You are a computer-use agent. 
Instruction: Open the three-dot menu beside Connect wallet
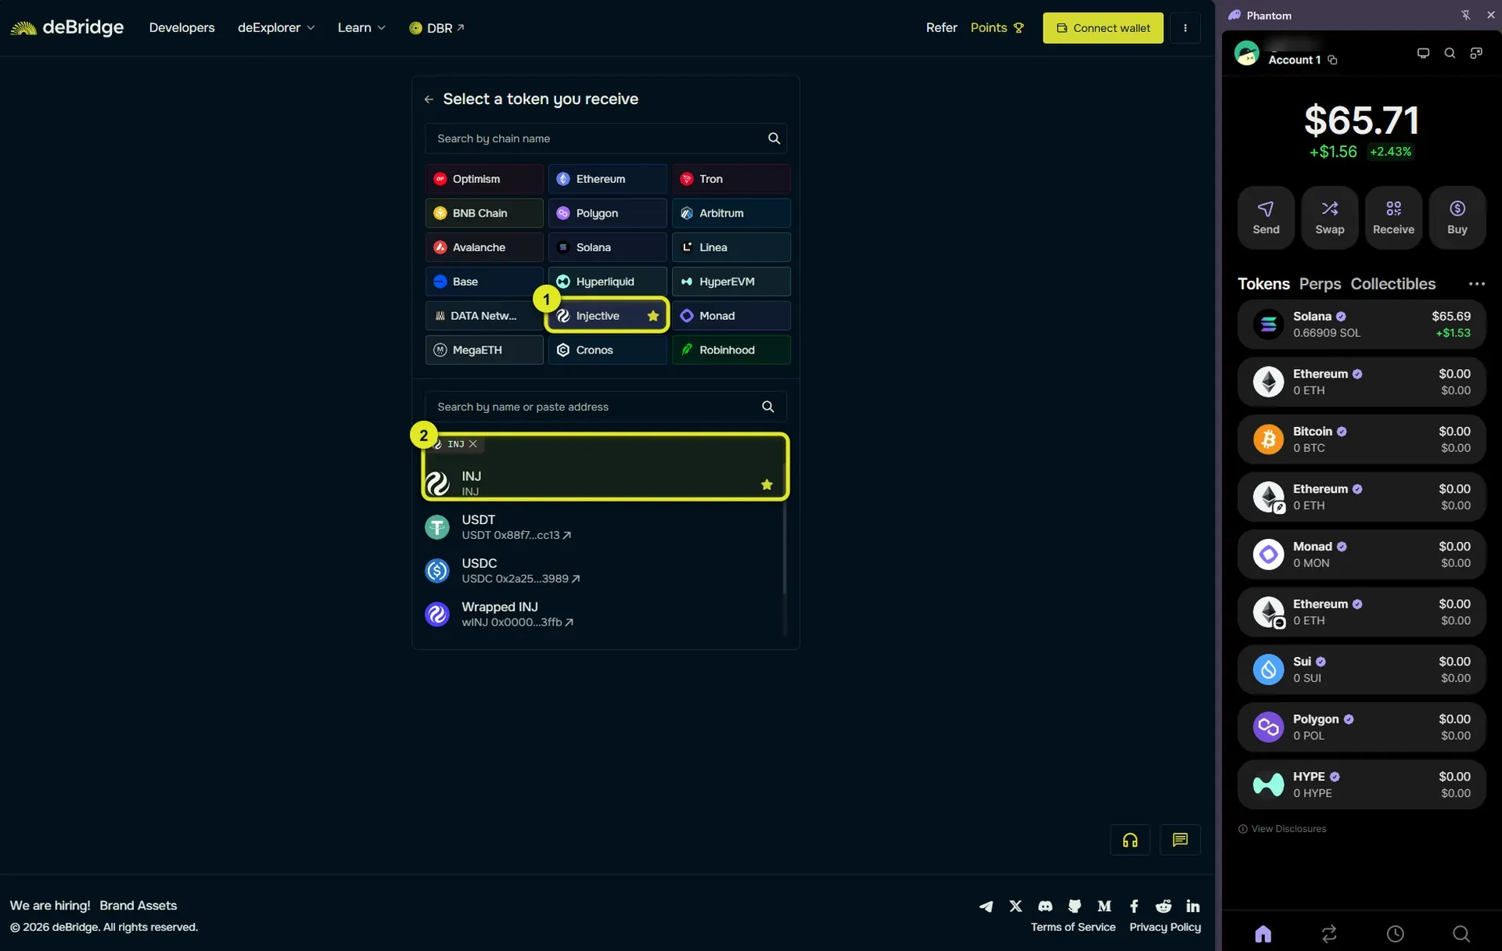pyautogui.click(x=1185, y=28)
